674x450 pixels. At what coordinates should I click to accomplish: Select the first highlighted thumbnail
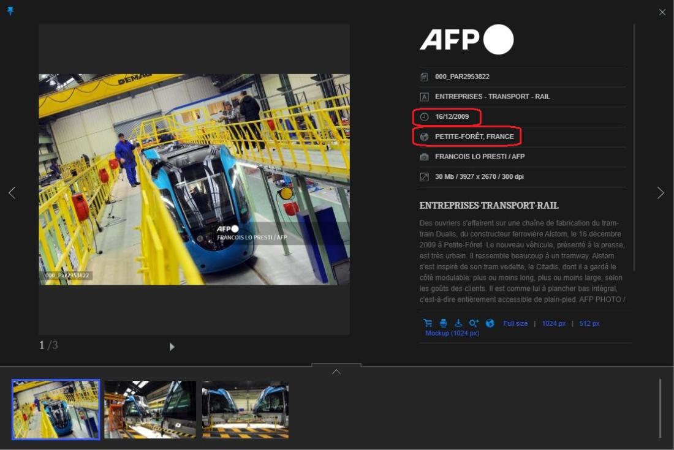[x=56, y=409]
